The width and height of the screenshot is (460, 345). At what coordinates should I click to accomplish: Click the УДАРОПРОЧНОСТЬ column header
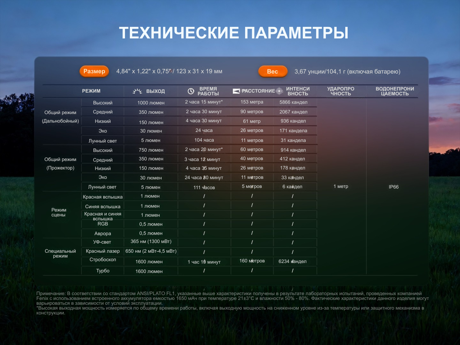pos(340,91)
